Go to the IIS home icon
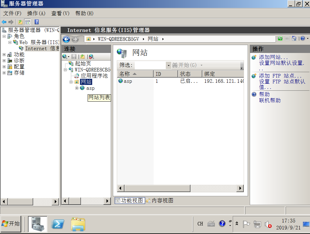This screenshot has height=234, width=310. [x=294, y=38]
